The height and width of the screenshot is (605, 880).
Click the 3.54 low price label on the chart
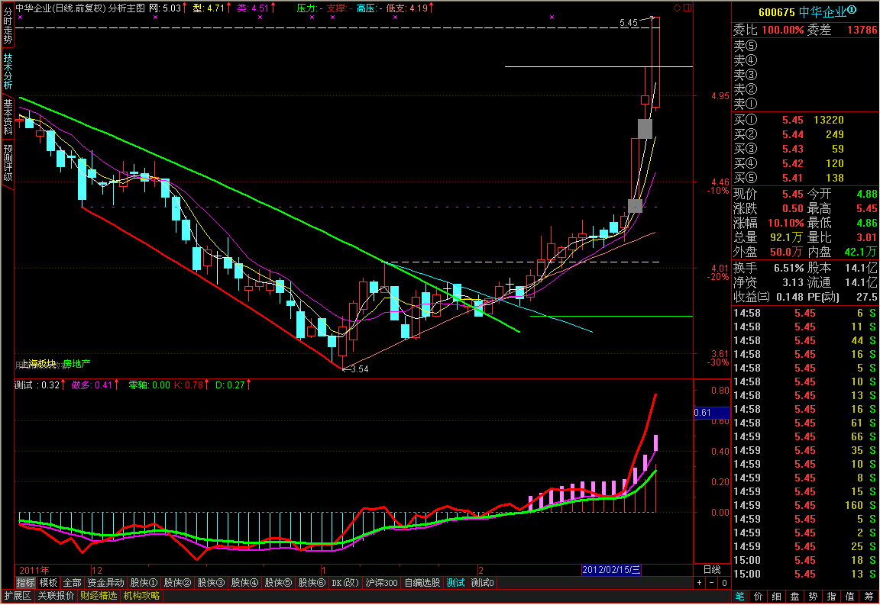click(x=359, y=369)
